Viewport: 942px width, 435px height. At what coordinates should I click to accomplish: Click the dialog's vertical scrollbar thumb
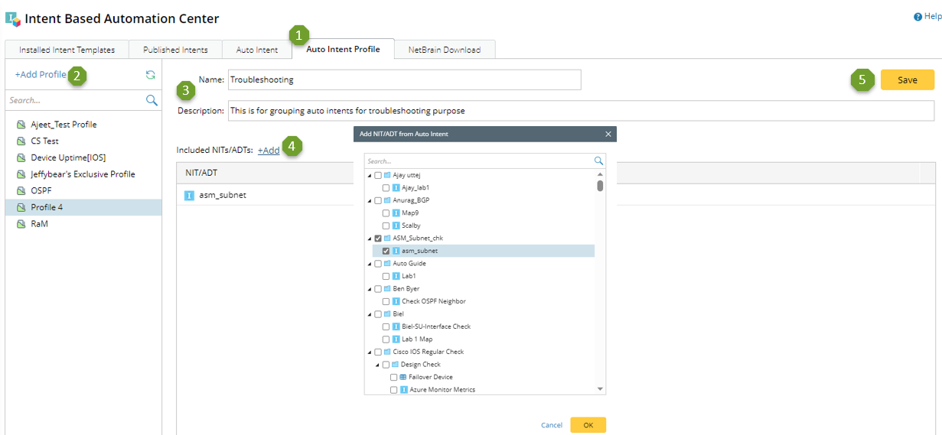600,185
